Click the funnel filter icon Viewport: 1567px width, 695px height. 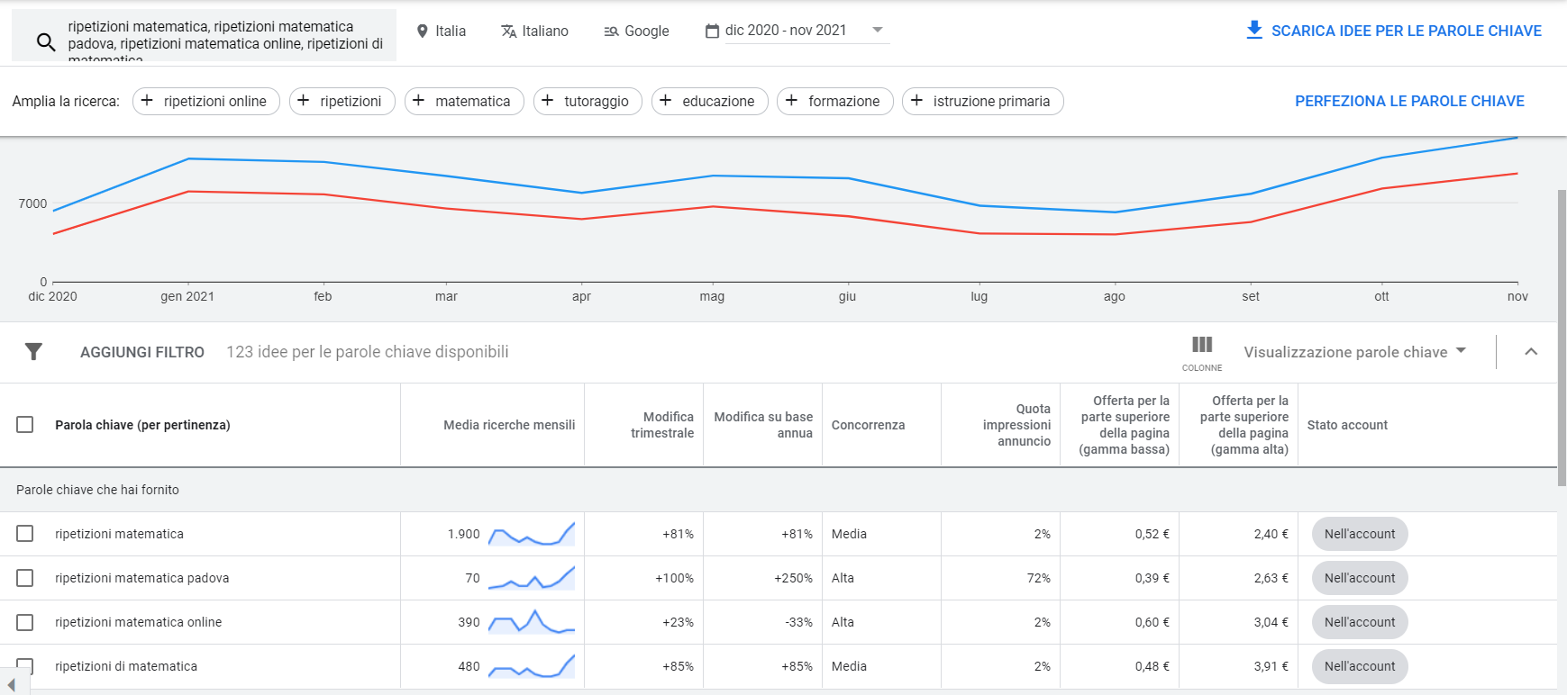tap(33, 352)
